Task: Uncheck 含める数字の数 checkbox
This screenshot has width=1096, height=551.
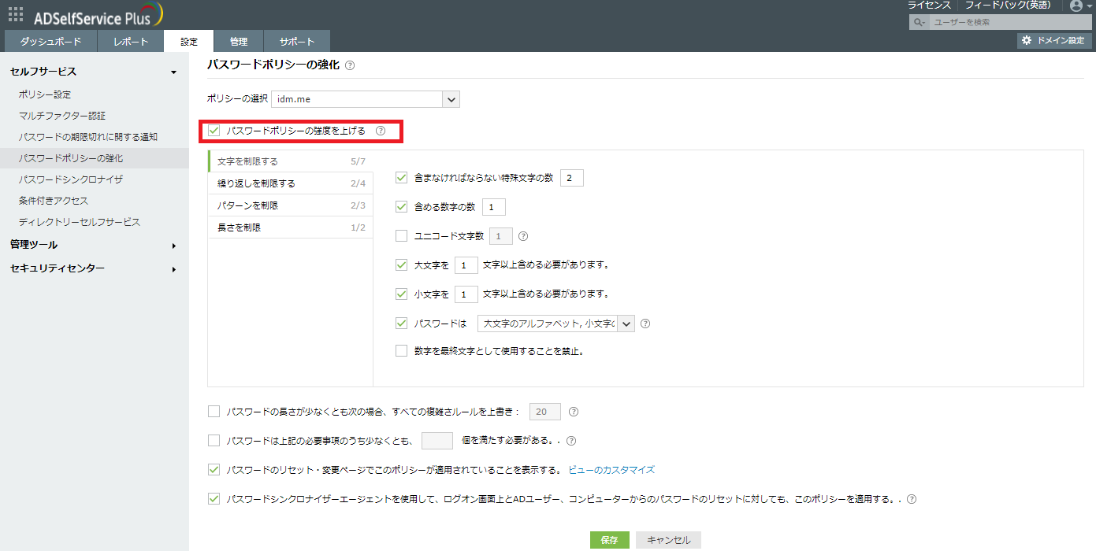Action: [x=402, y=207]
